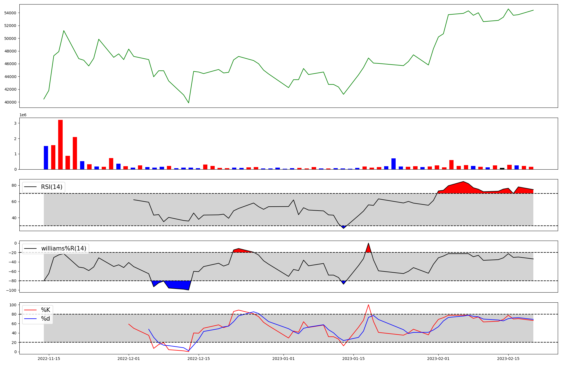Select the 2022-11-15 date tick label

[x=49, y=359]
